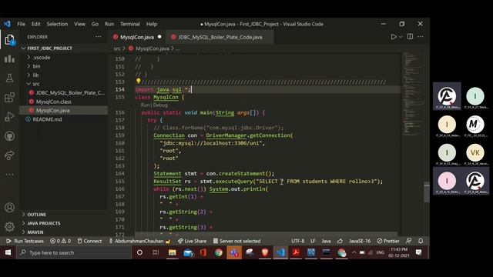Open Chrome from Windows taskbar
493x277 pixels.
219,252
